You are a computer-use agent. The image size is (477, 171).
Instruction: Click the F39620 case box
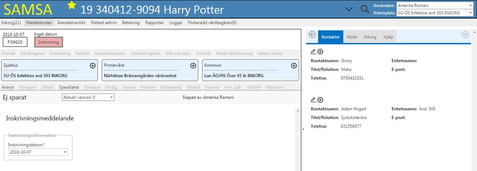[15, 42]
